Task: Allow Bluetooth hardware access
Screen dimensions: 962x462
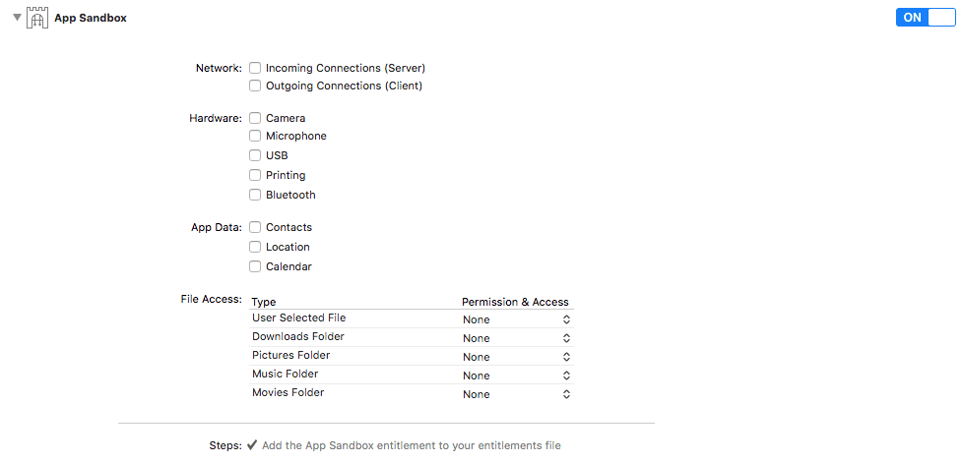Action: (x=256, y=196)
